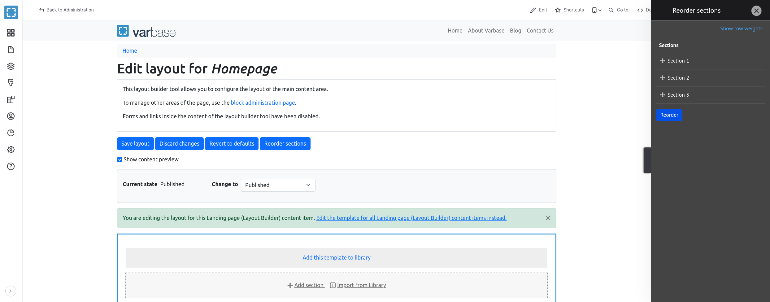The width and height of the screenshot is (770, 302).
Task: Open the device preview dropdown in toolbar
Action: click(x=596, y=10)
